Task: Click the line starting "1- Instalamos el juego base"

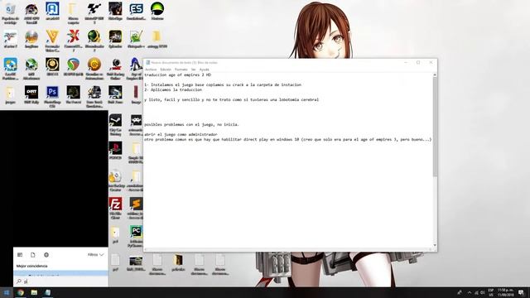Action: pos(223,84)
